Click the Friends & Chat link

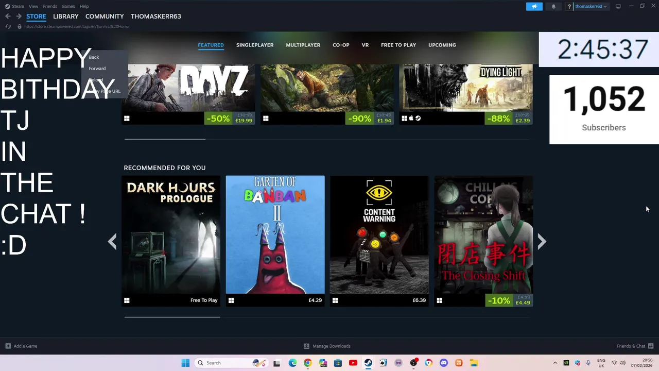pos(631,346)
